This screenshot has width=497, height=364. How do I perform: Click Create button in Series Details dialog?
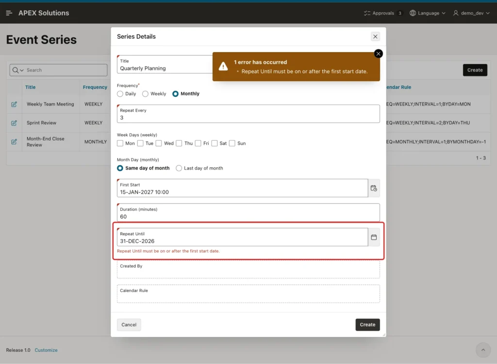tap(368, 325)
